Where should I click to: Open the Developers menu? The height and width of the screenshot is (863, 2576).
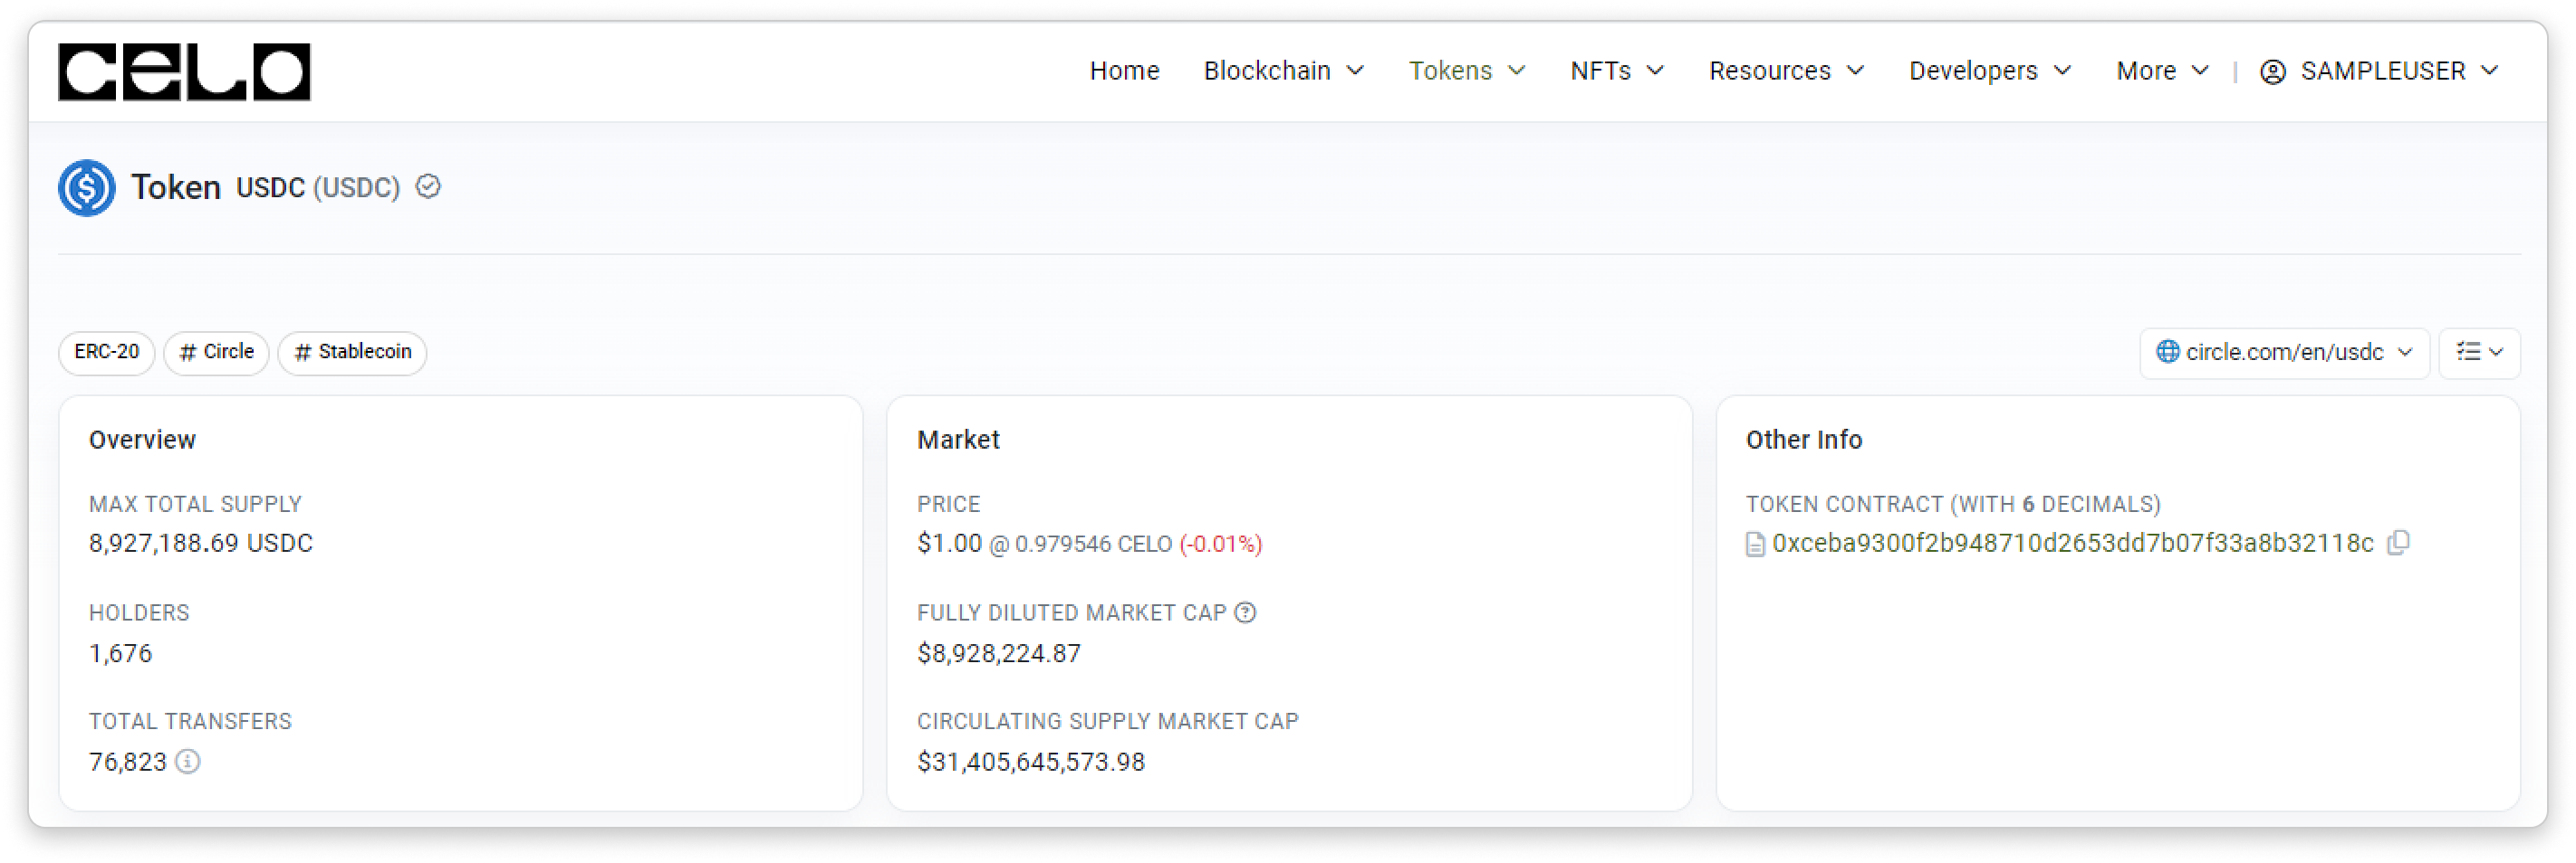1989,72
